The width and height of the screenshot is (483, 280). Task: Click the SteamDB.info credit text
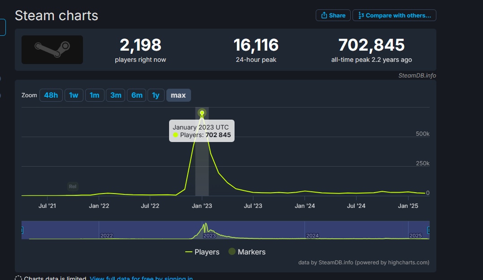(417, 75)
